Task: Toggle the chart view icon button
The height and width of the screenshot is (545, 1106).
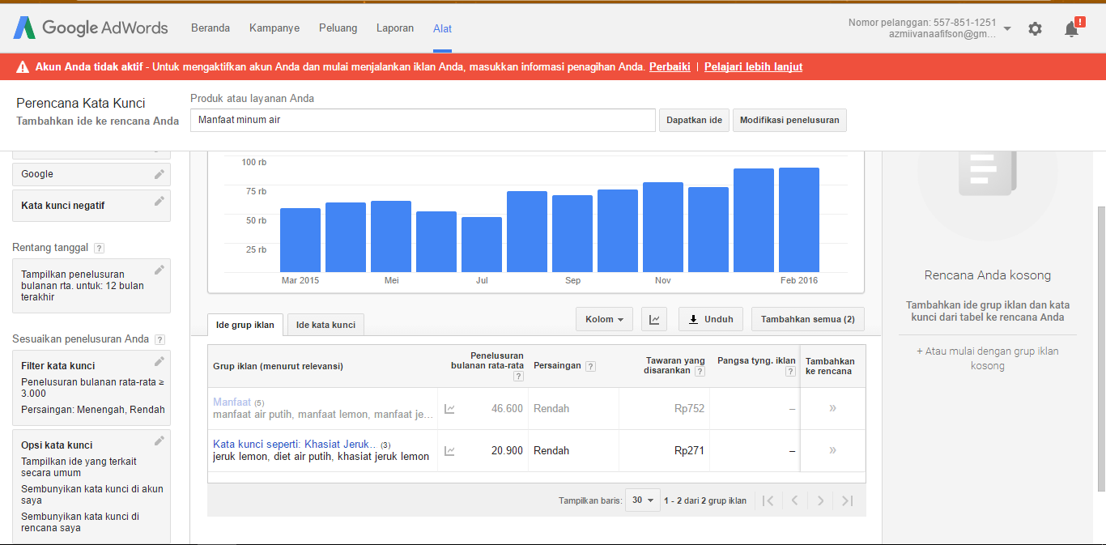Action: pos(654,319)
